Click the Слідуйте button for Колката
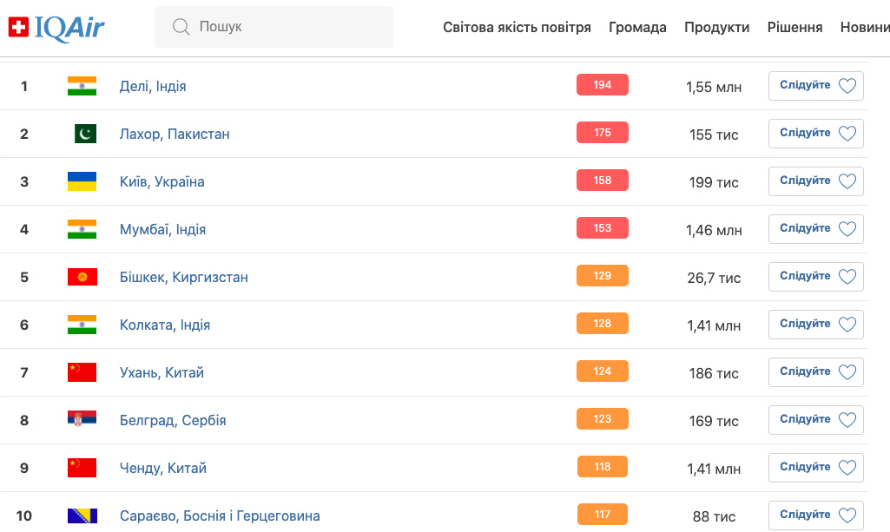Screen dimensions: 890x532 click(x=815, y=325)
